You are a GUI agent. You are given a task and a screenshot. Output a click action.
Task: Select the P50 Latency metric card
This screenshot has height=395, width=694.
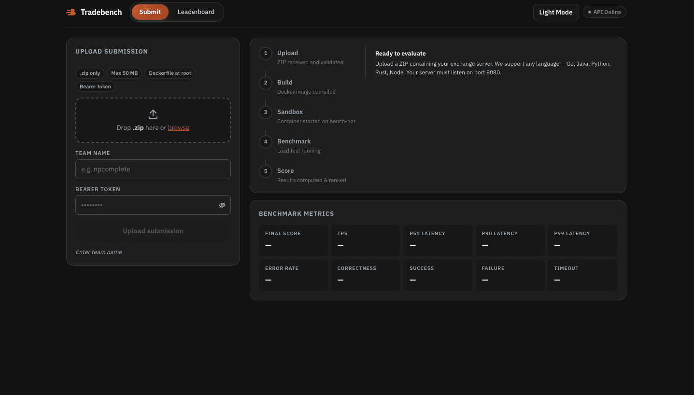point(438,240)
